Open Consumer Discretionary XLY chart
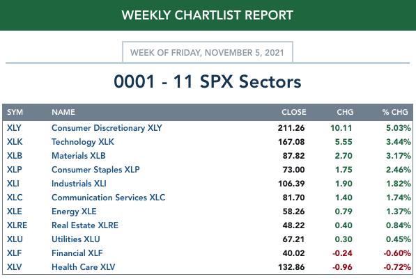Image resolution: width=416 pixels, height=279 pixels. click(107, 128)
